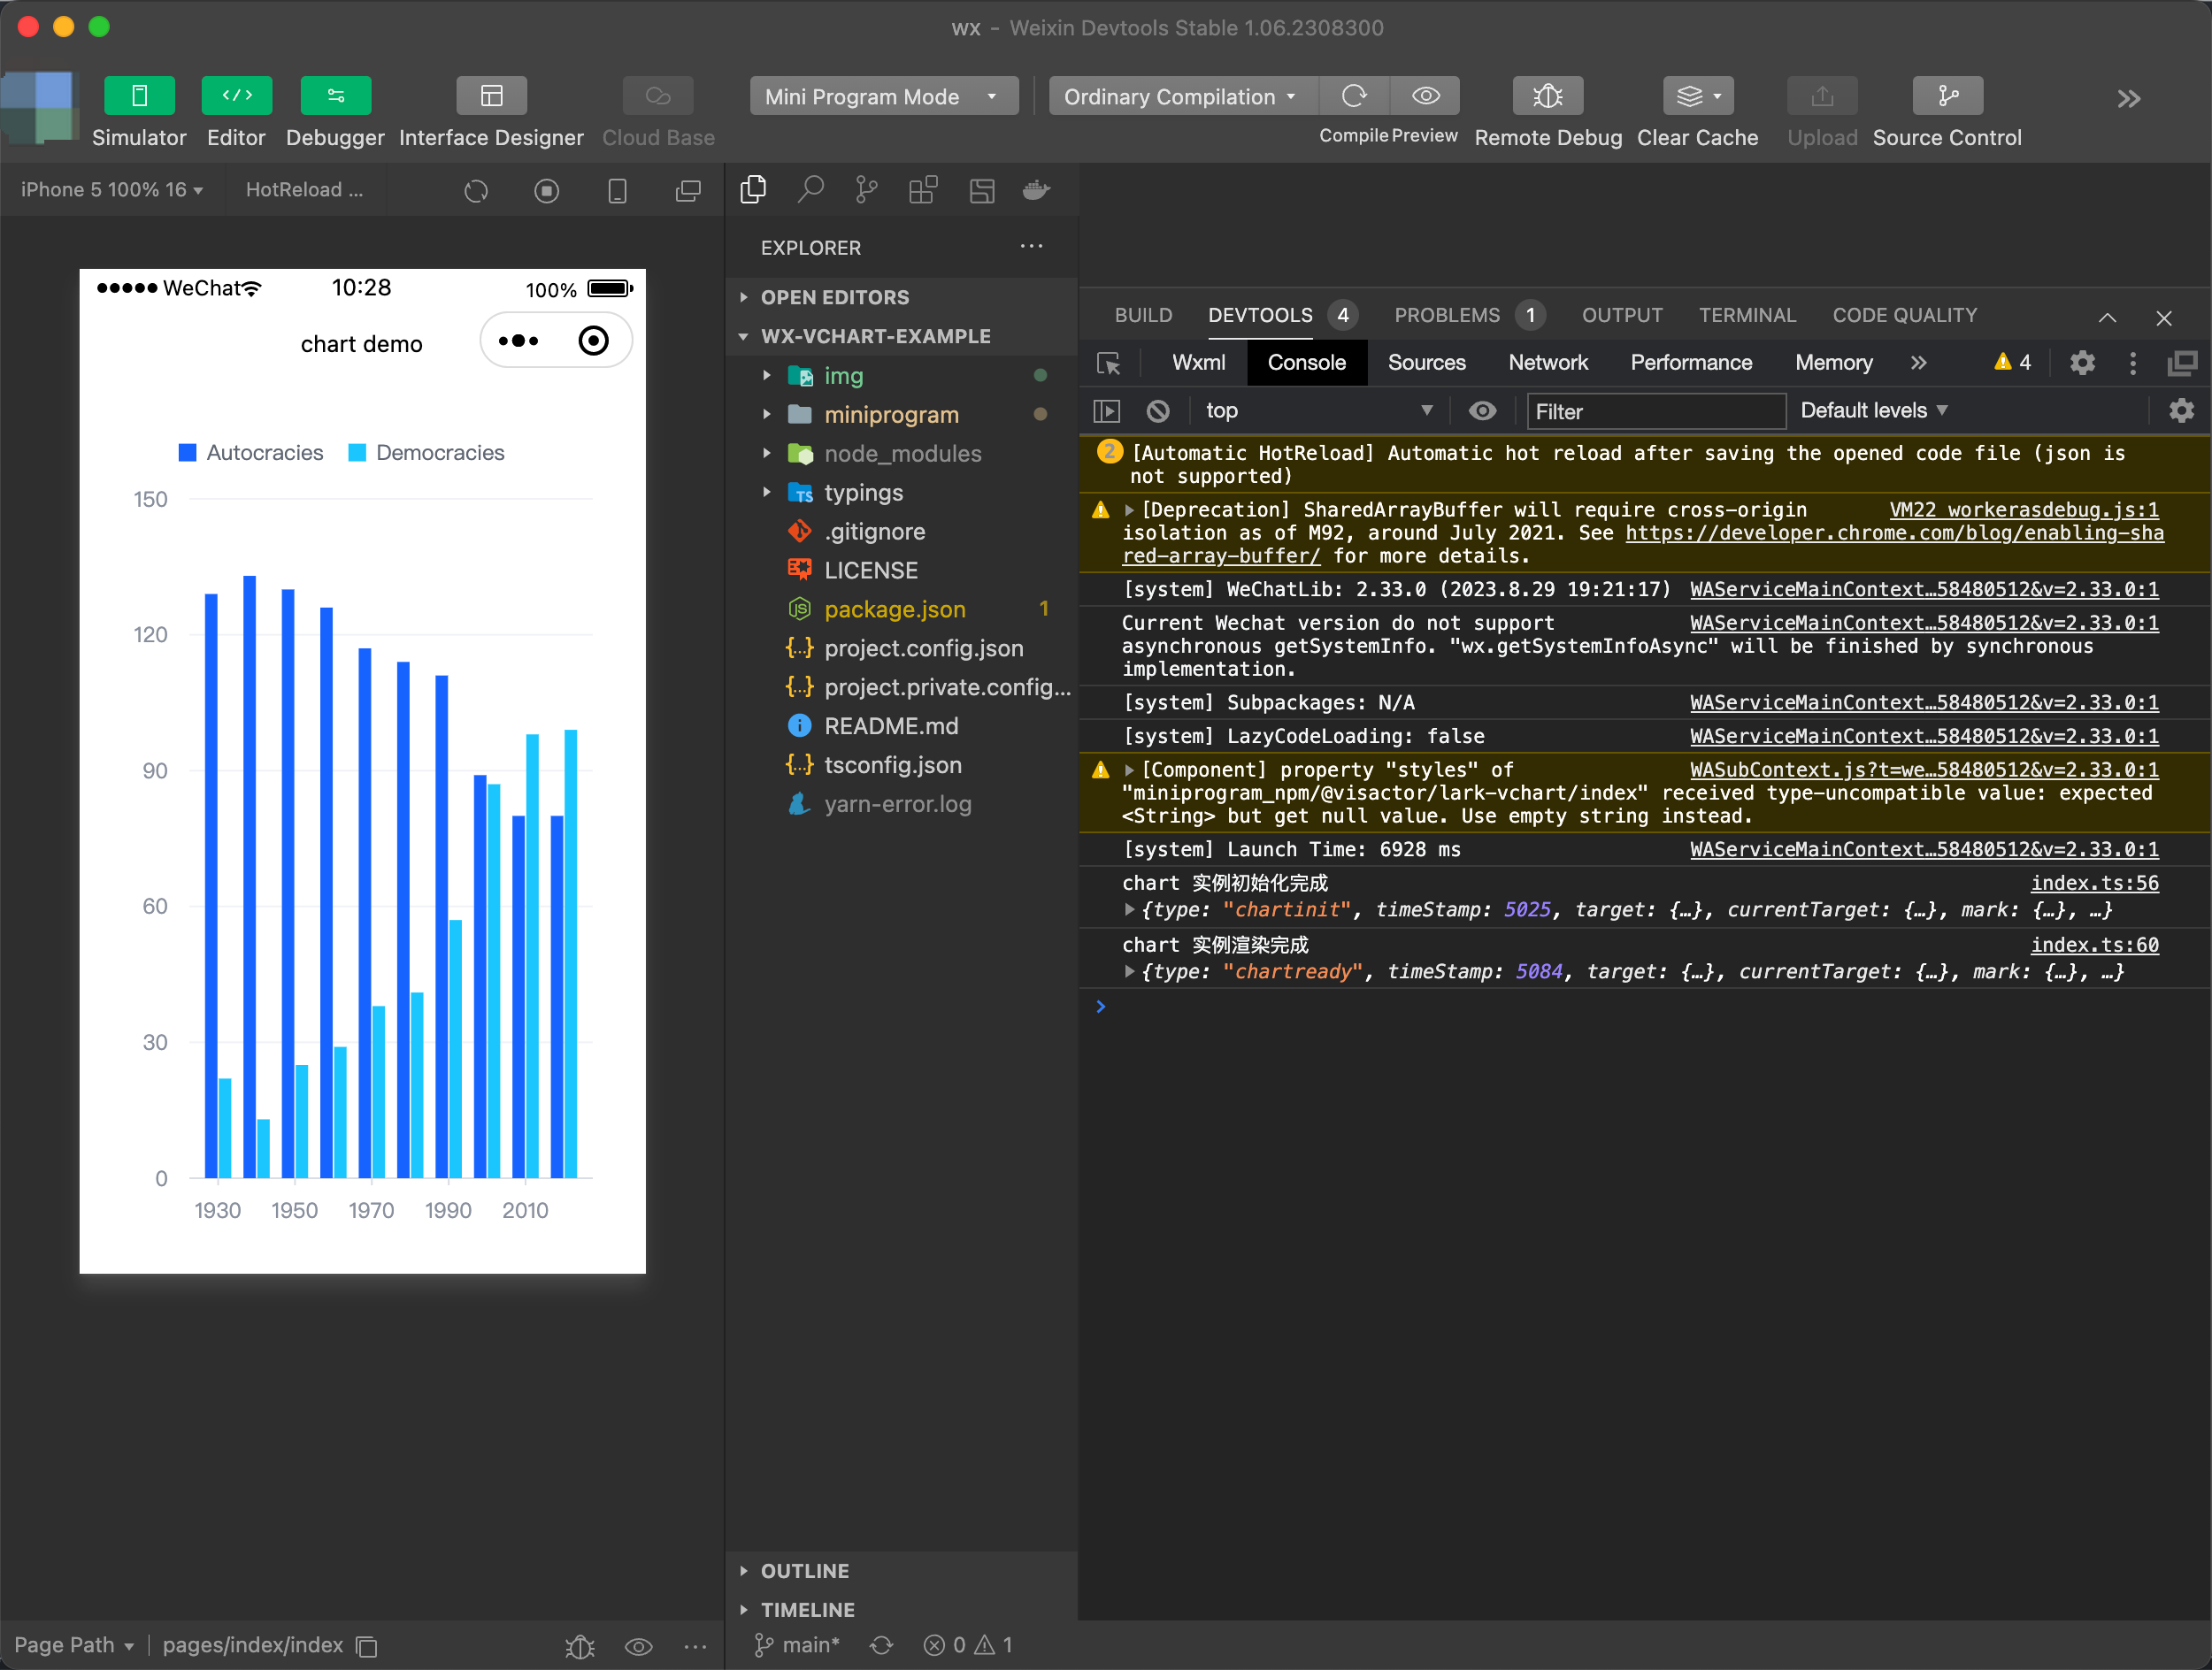Click the HotReload option

point(304,190)
